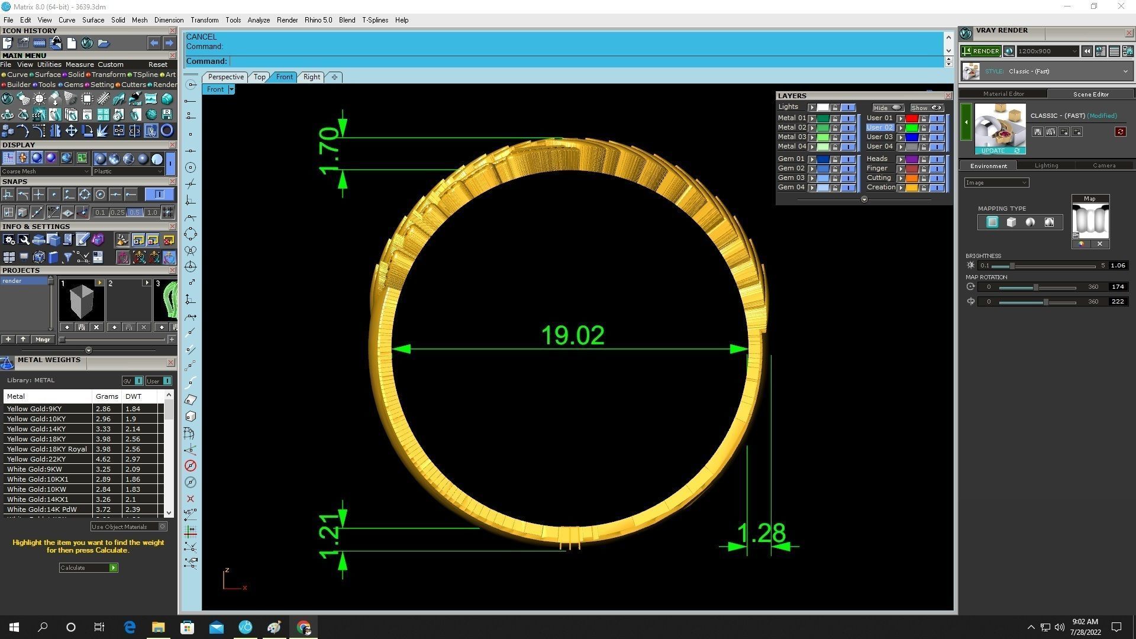Image resolution: width=1136 pixels, height=639 pixels.
Task: Click the funnel filter icon
Action: 67,257
